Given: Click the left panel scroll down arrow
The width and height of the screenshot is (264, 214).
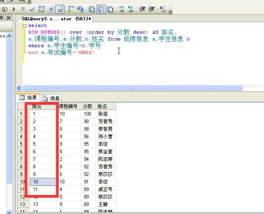Looking at the screenshot, I should pyautogui.click(x=9, y=212).
